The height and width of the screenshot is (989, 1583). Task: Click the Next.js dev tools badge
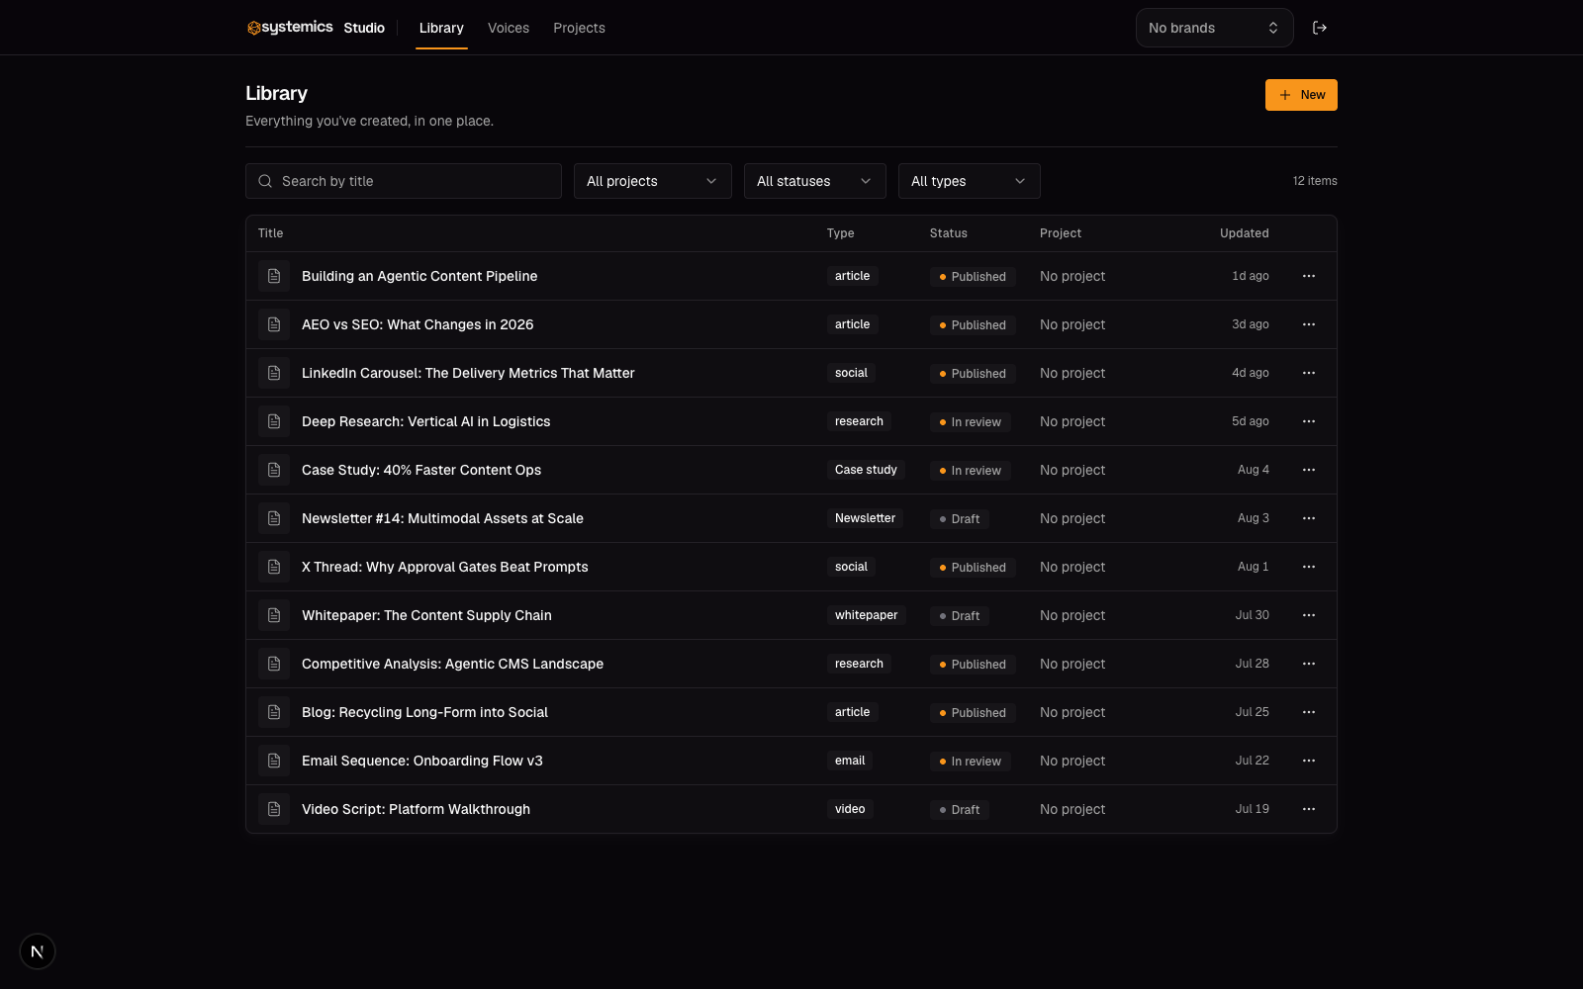point(38,951)
